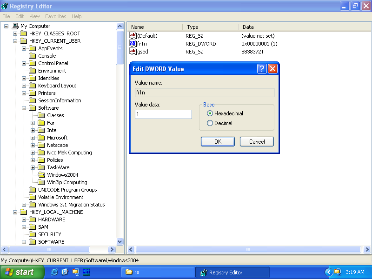Select the UNICODE Program Groups folder icon

[x=32, y=190]
